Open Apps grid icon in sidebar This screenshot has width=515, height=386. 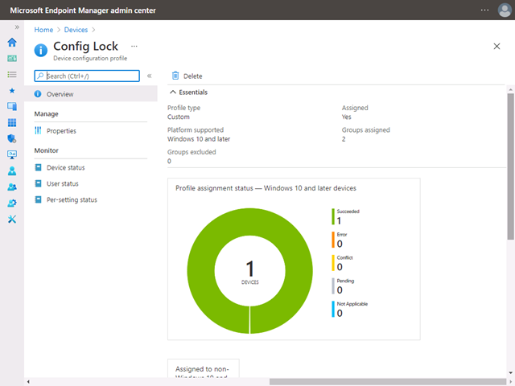click(12, 123)
